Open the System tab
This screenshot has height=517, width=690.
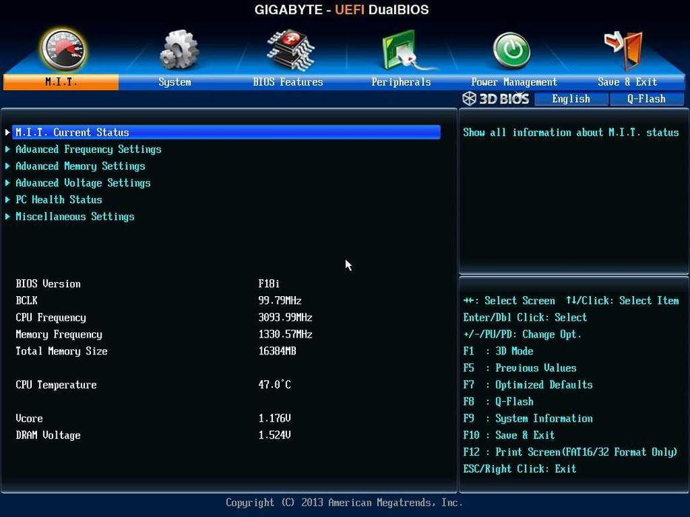click(x=175, y=82)
